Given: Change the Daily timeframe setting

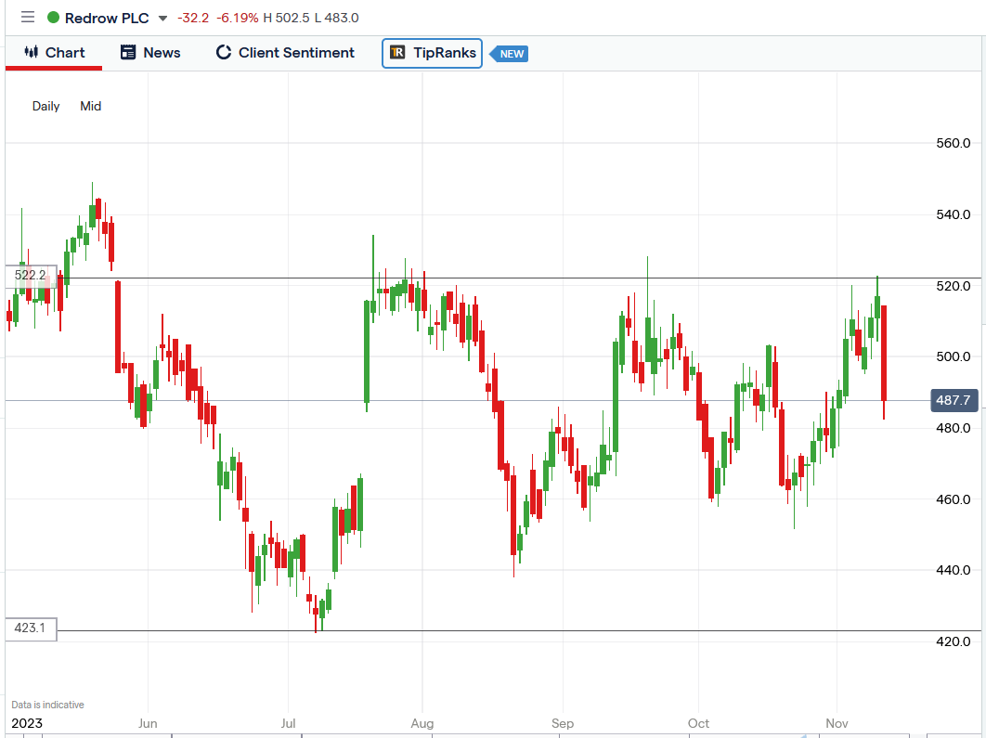Looking at the screenshot, I should point(45,106).
